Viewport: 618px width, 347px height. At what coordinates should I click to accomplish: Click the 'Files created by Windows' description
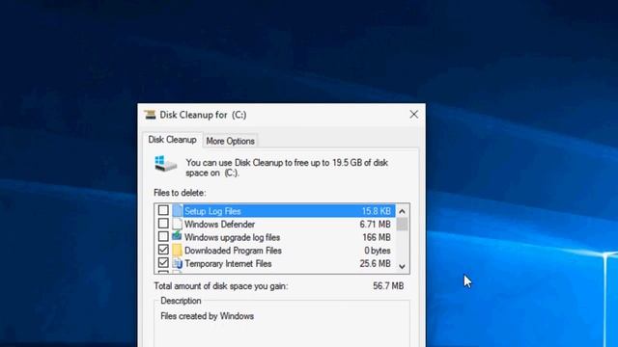[207, 316]
